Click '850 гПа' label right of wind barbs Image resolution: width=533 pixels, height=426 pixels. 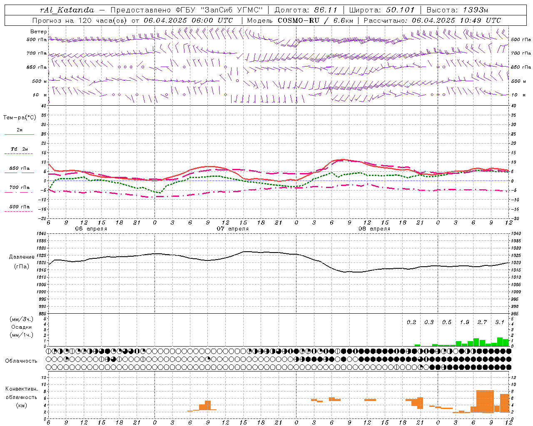521,67
